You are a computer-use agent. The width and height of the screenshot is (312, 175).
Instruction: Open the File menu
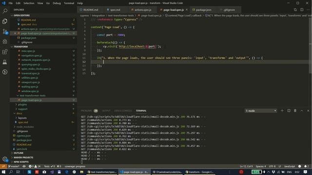[11, 3]
